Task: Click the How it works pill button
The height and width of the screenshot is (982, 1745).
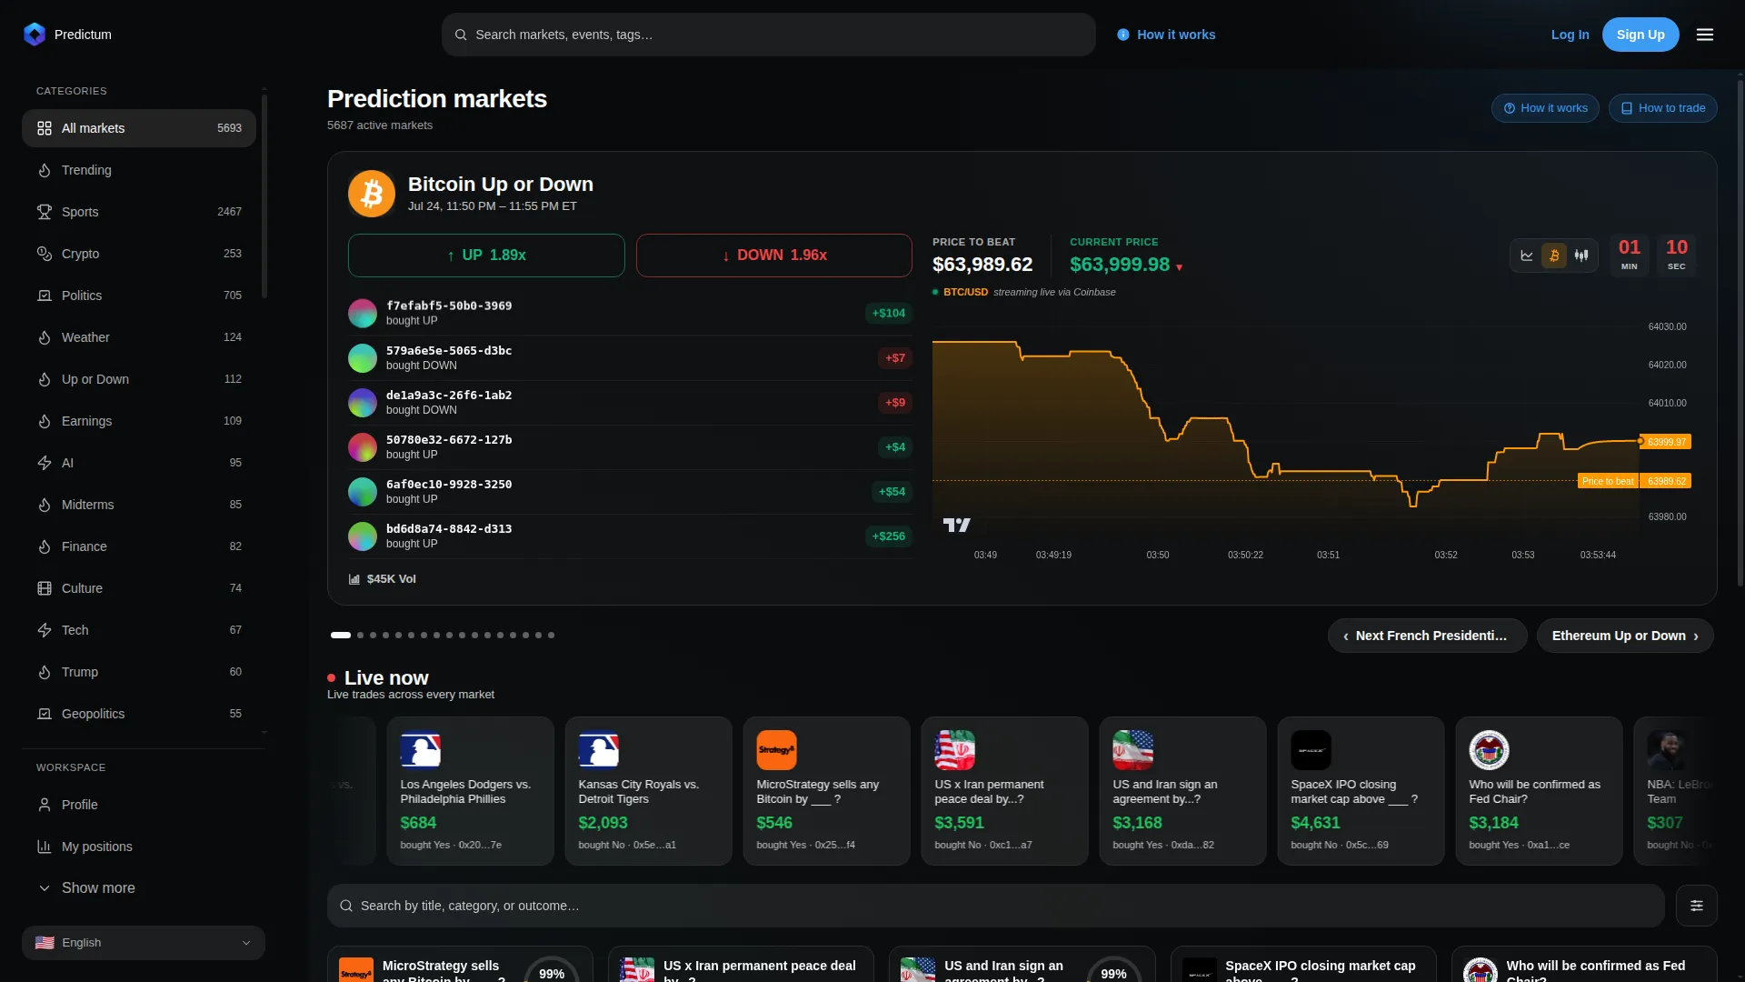Action: 1545,108
